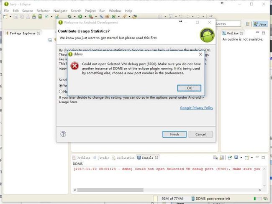The height and width of the screenshot is (204, 272).
Task: Open the Window menu
Action: point(115,11)
